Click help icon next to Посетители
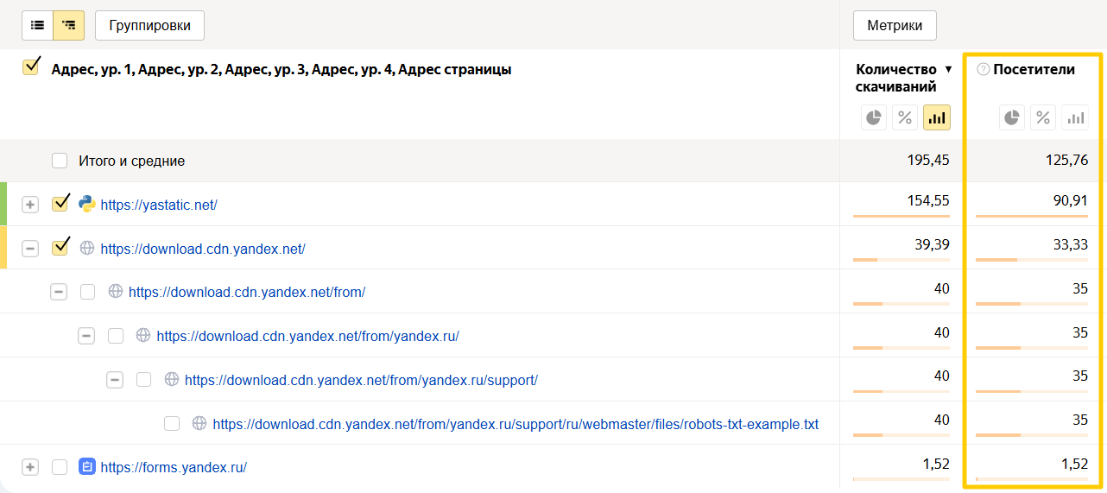Screen dimensions: 1107x493 pyautogui.click(x=983, y=70)
